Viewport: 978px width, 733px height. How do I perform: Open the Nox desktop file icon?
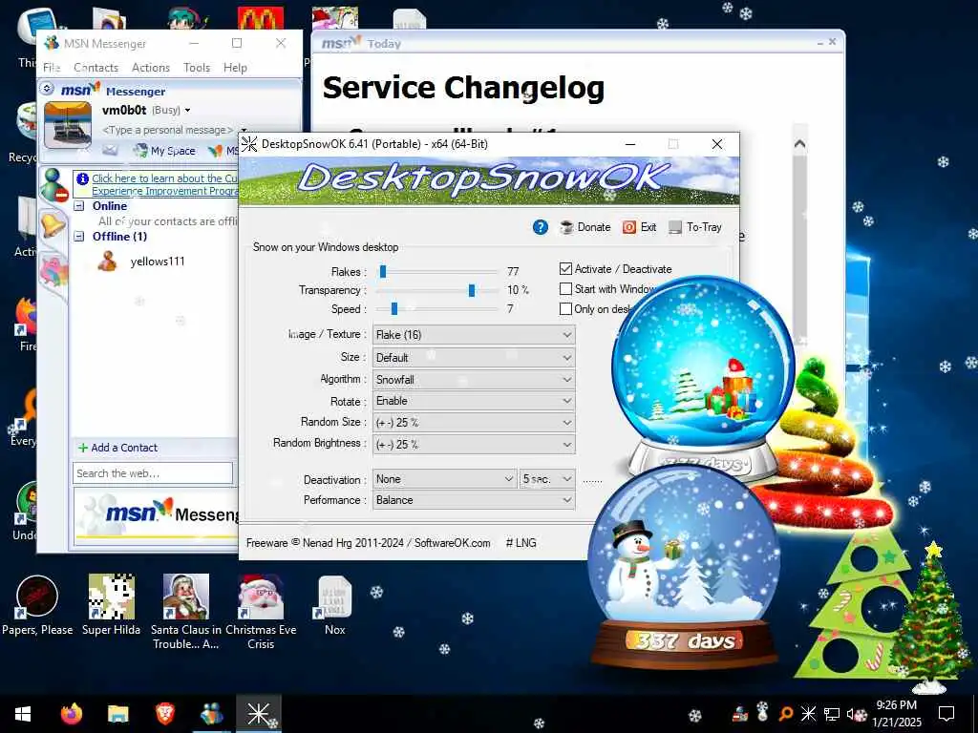pyautogui.click(x=335, y=606)
